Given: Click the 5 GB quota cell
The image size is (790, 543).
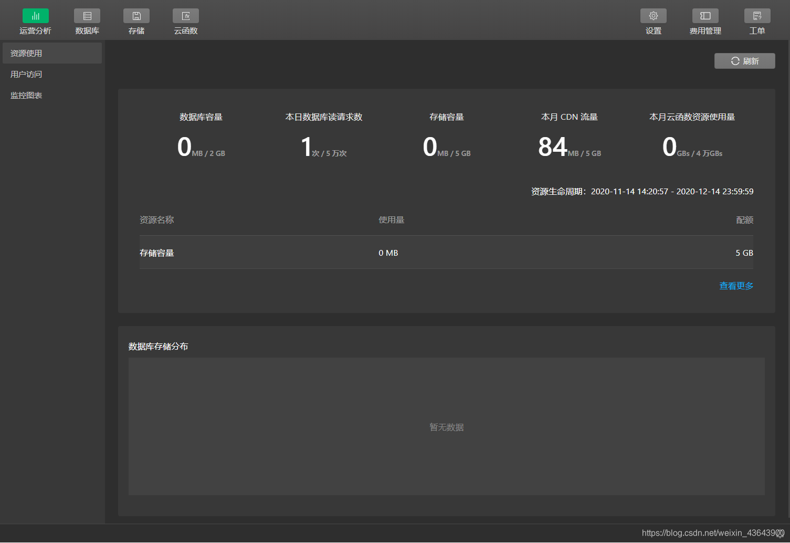Looking at the screenshot, I should tap(744, 253).
